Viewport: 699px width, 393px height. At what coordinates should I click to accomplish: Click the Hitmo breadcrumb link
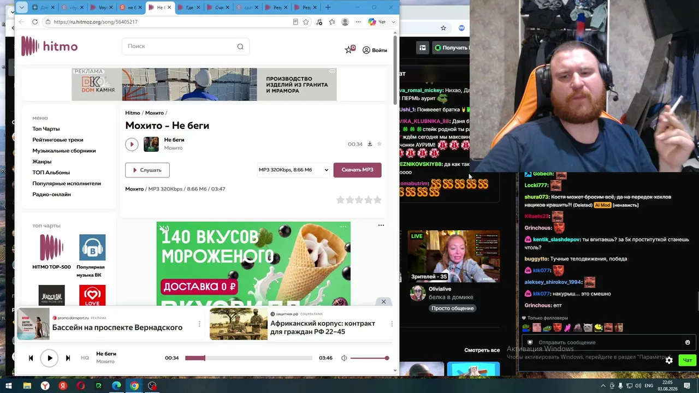133,113
